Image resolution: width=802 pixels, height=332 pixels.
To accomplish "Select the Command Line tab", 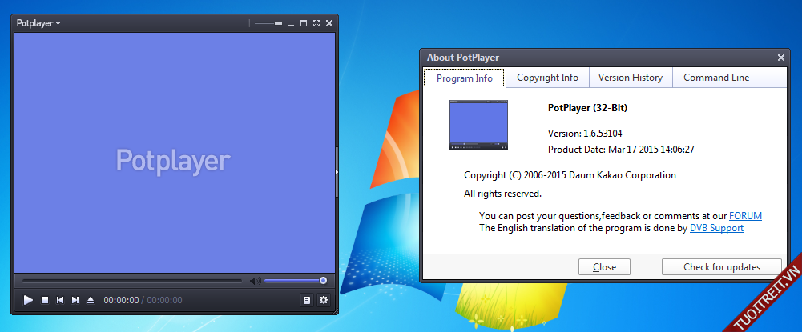I will pyautogui.click(x=716, y=78).
